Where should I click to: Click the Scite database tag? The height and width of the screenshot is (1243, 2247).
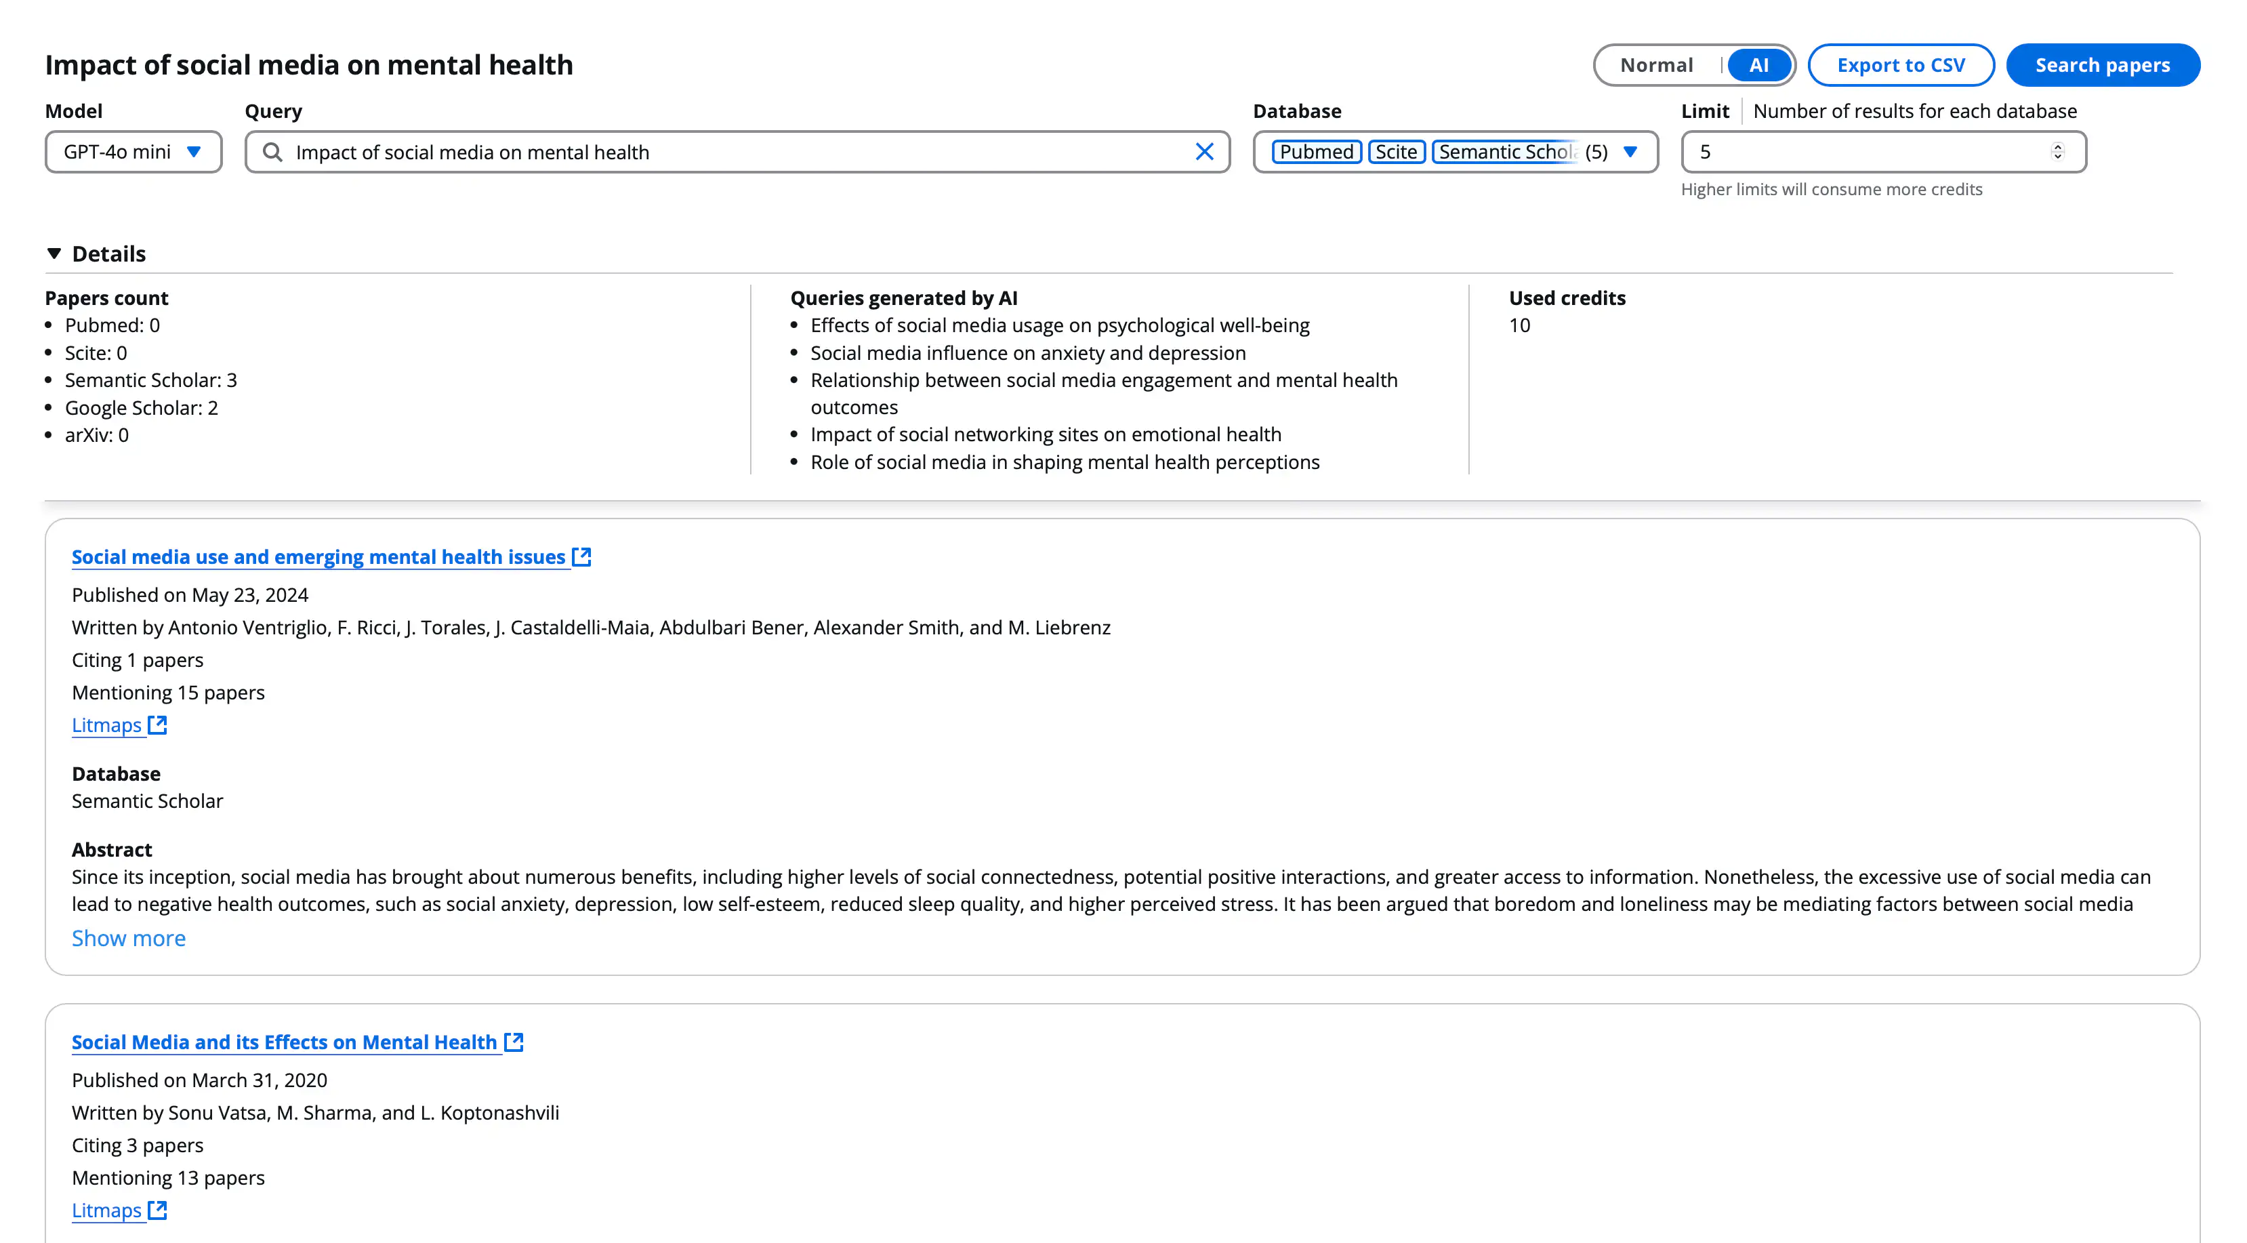pyautogui.click(x=1396, y=152)
